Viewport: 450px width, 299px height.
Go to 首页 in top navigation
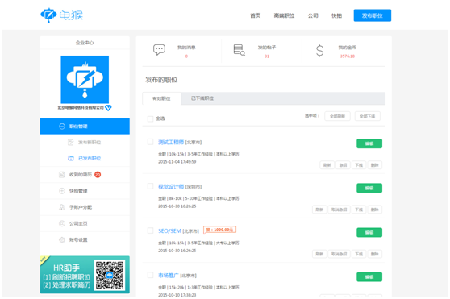click(x=255, y=15)
